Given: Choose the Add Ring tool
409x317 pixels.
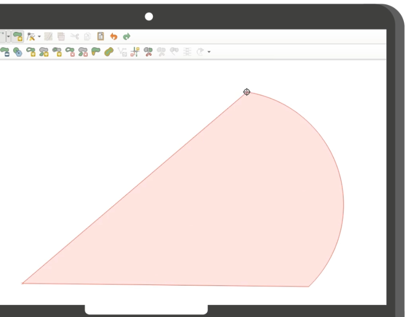Looking at the screenshot, I should [31, 52].
